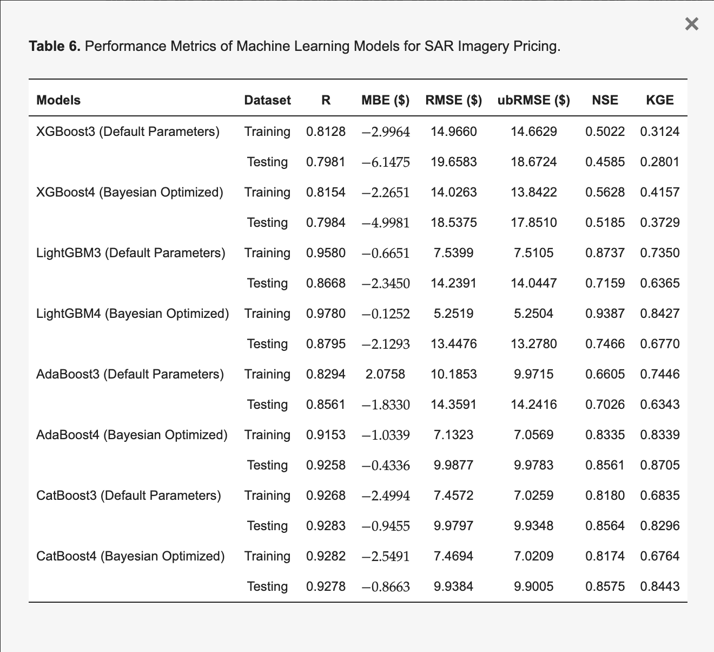
Task: Select the AdaBoost4 (Bayesian Optimized) row label
Action: tap(132, 435)
